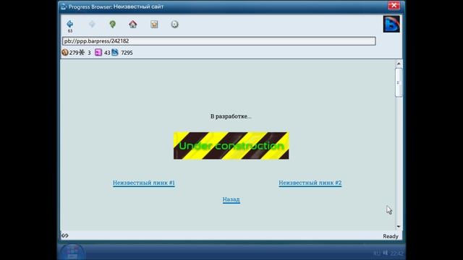The height and width of the screenshot is (260, 463).
Task: Click the green refresh icon
Action: pos(113,24)
